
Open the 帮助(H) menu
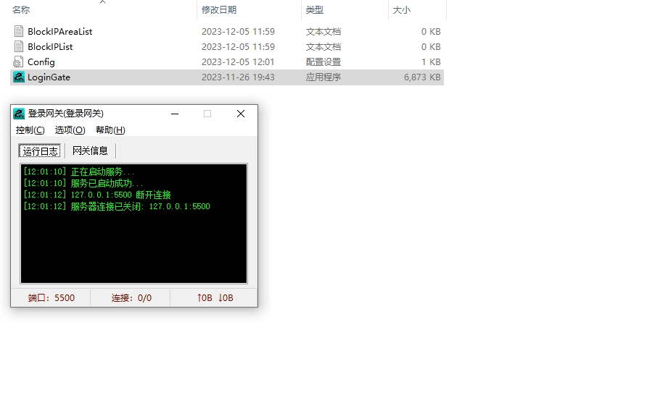click(110, 130)
